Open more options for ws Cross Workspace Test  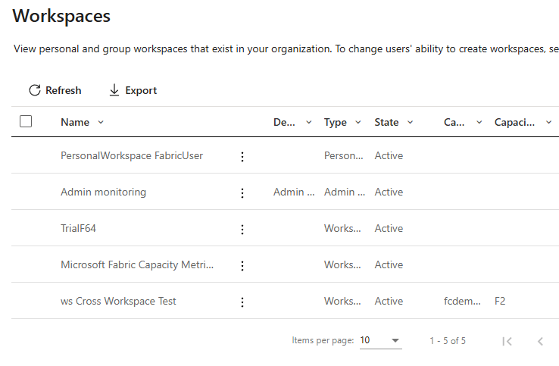242,302
